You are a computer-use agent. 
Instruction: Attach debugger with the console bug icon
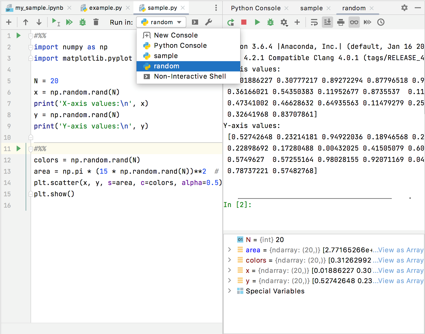point(271,22)
